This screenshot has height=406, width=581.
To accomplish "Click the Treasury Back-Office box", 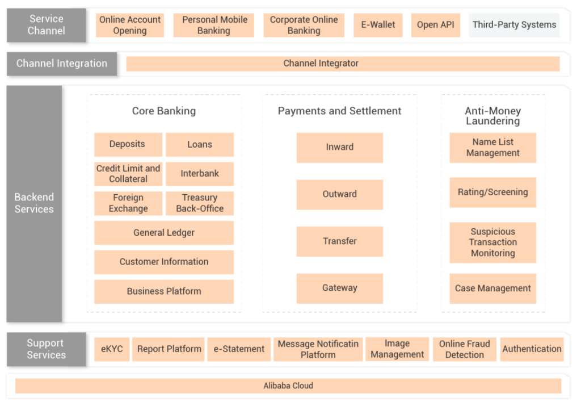I will [x=200, y=203].
